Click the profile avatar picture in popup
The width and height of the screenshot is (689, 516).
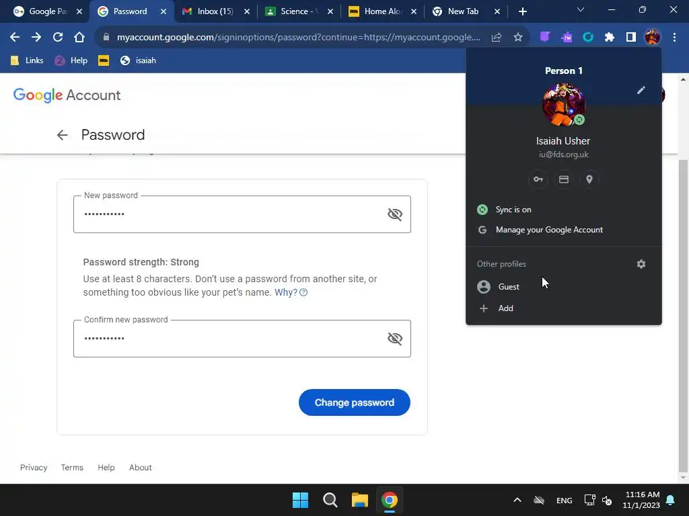564,104
